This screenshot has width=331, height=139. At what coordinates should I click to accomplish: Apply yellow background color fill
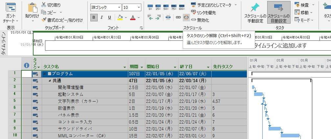(x=120, y=17)
